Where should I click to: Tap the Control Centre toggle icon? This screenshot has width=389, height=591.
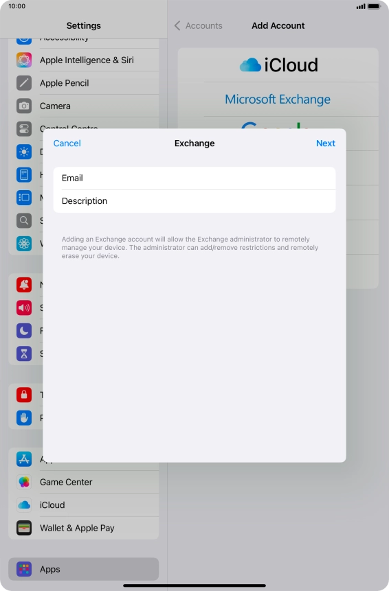point(24,129)
